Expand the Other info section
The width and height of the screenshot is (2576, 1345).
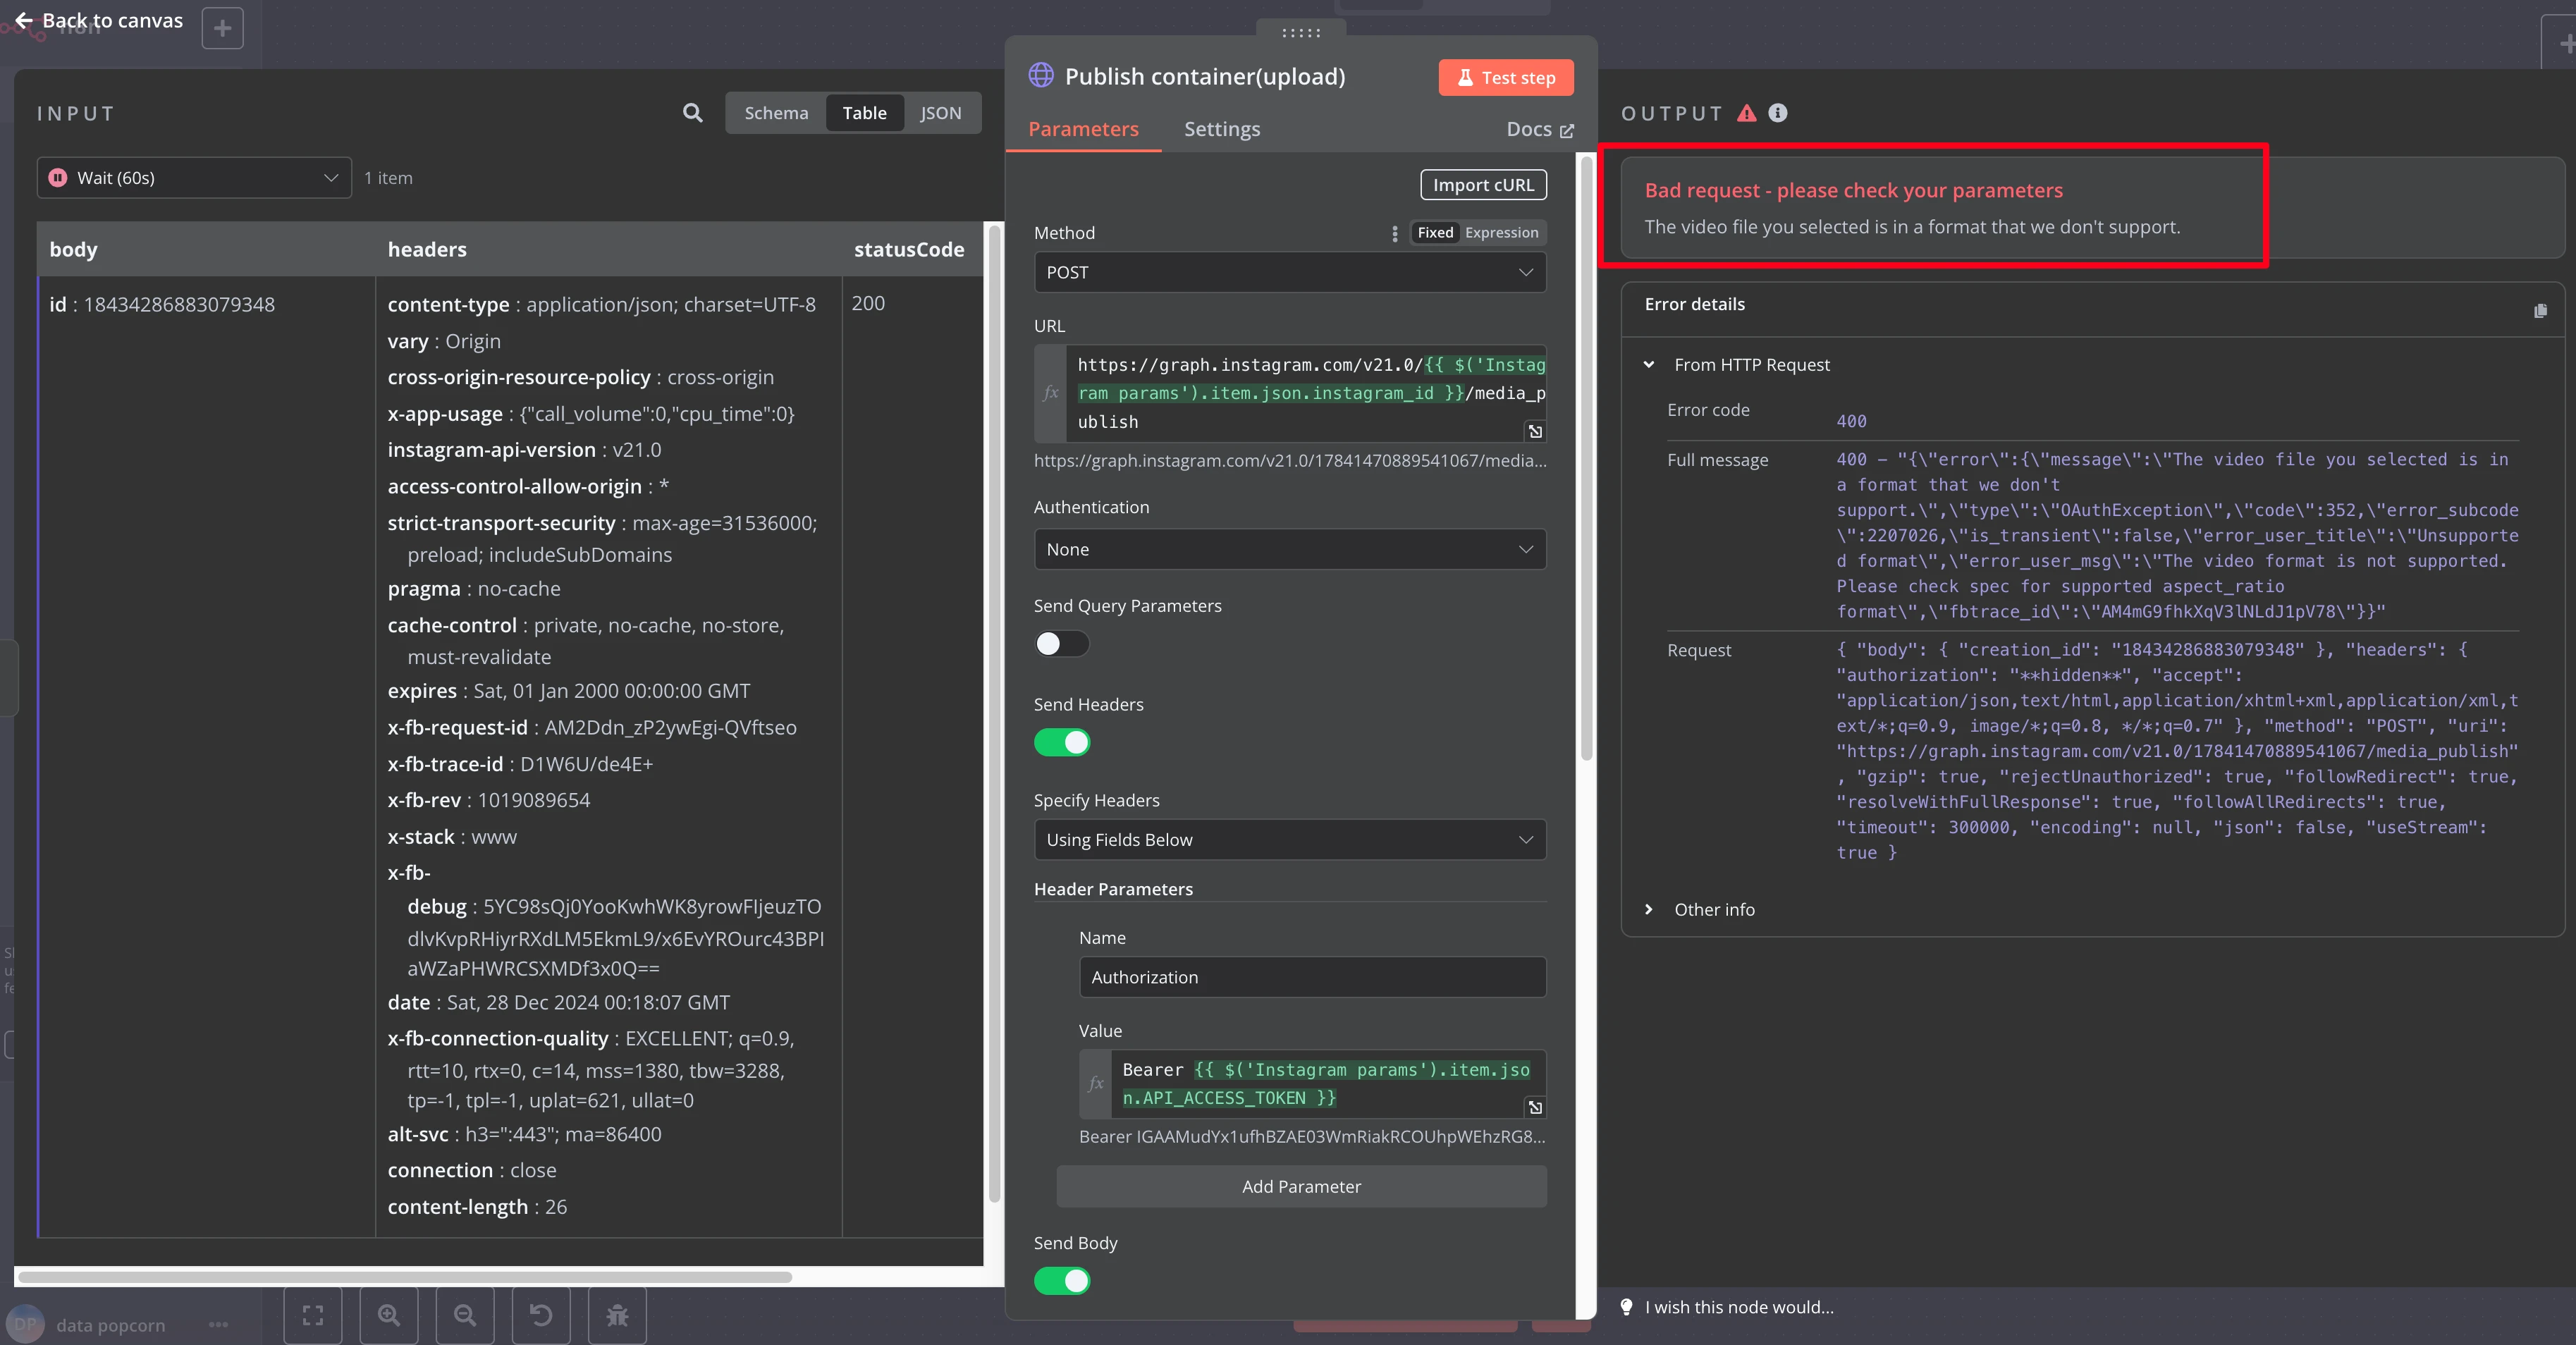pos(1649,909)
